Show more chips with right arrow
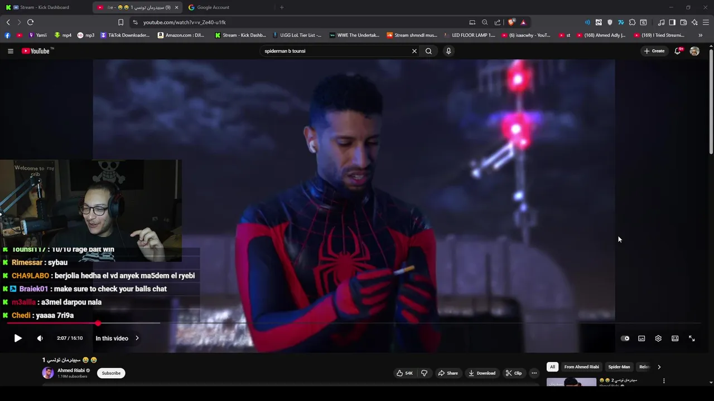Viewport: 714px width, 401px height. tap(659, 367)
